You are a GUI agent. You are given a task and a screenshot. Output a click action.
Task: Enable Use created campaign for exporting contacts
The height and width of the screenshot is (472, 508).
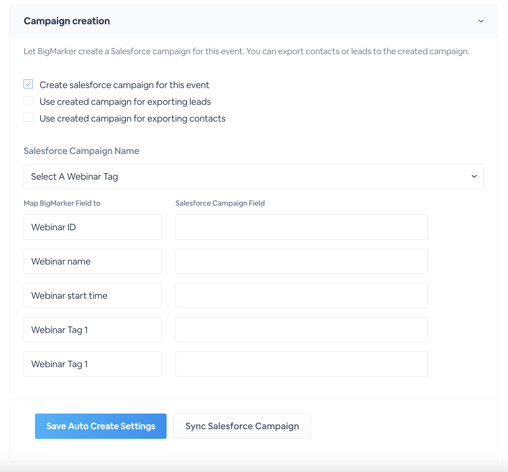point(28,118)
